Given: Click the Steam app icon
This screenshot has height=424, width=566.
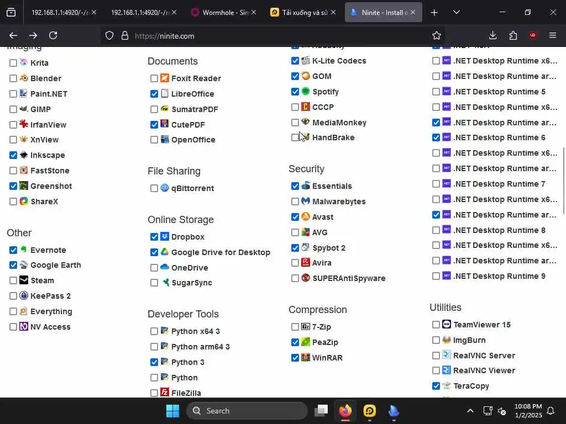Looking at the screenshot, I should 24,280.
